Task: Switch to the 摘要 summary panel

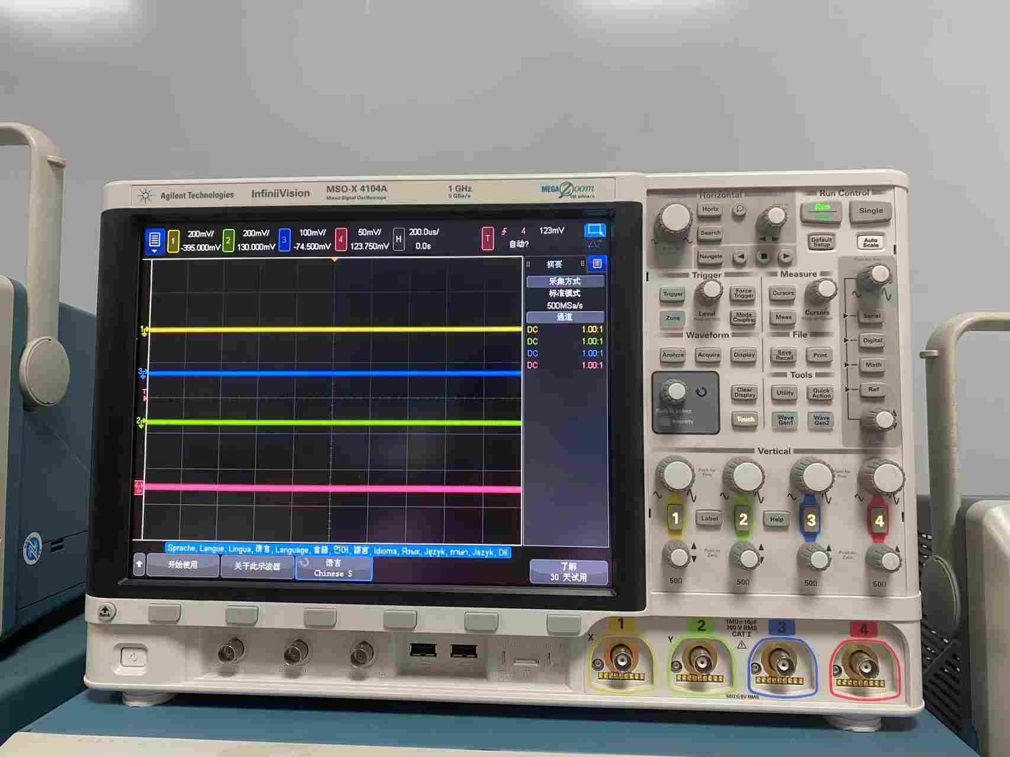Action: (x=555, y=264)
